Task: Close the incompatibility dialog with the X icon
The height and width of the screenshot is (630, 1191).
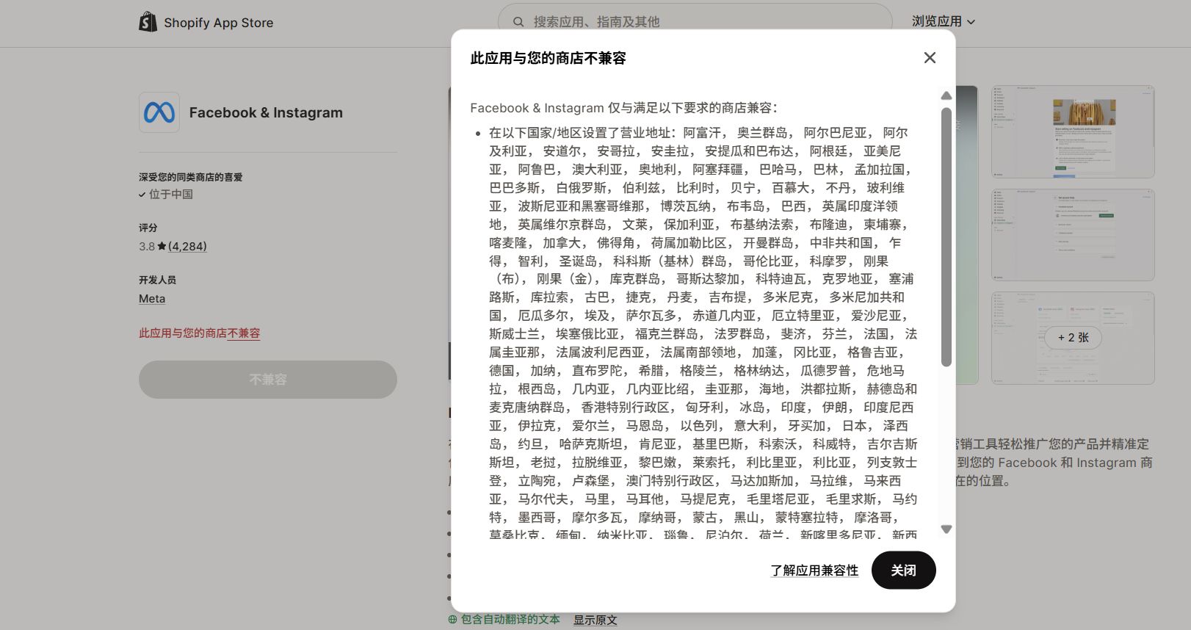Action: point(930,58)
